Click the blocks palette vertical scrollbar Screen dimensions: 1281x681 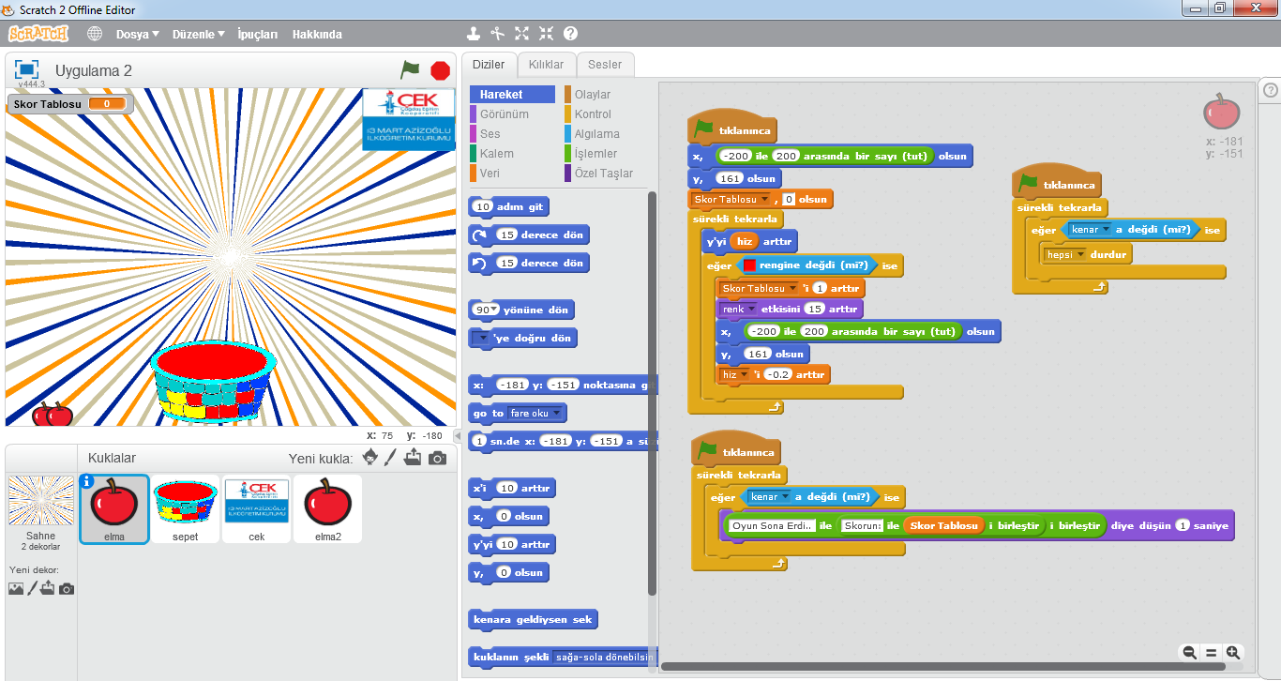coord(652,392)
